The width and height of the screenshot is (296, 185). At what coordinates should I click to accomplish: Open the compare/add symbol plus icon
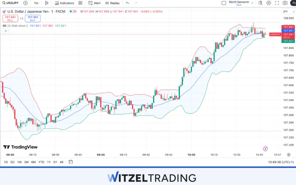point(25,3)
